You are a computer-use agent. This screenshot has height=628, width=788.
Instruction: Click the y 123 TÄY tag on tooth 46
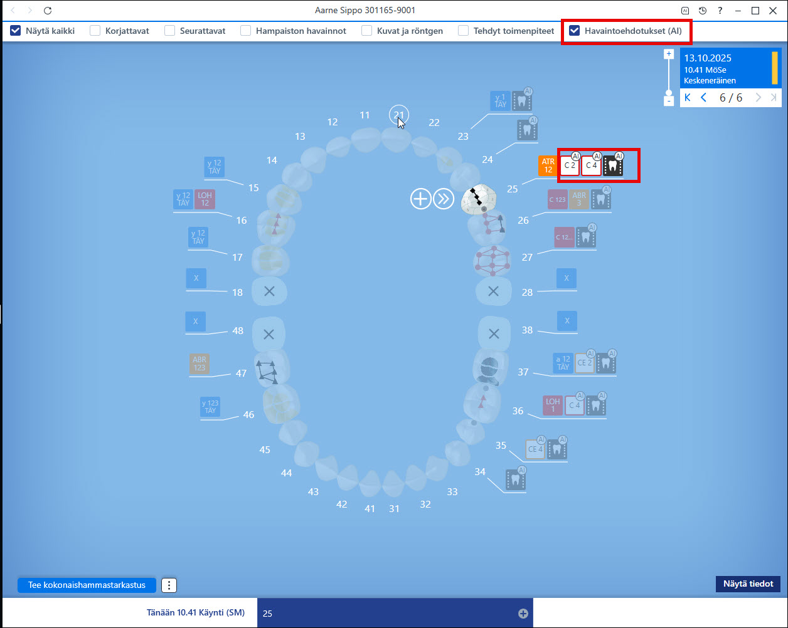point(210,407)
